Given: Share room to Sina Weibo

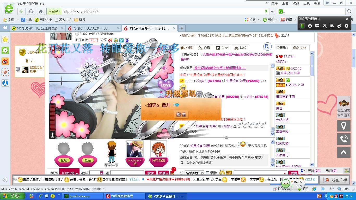Looking at the screenshot, I should tap(110, 40).
